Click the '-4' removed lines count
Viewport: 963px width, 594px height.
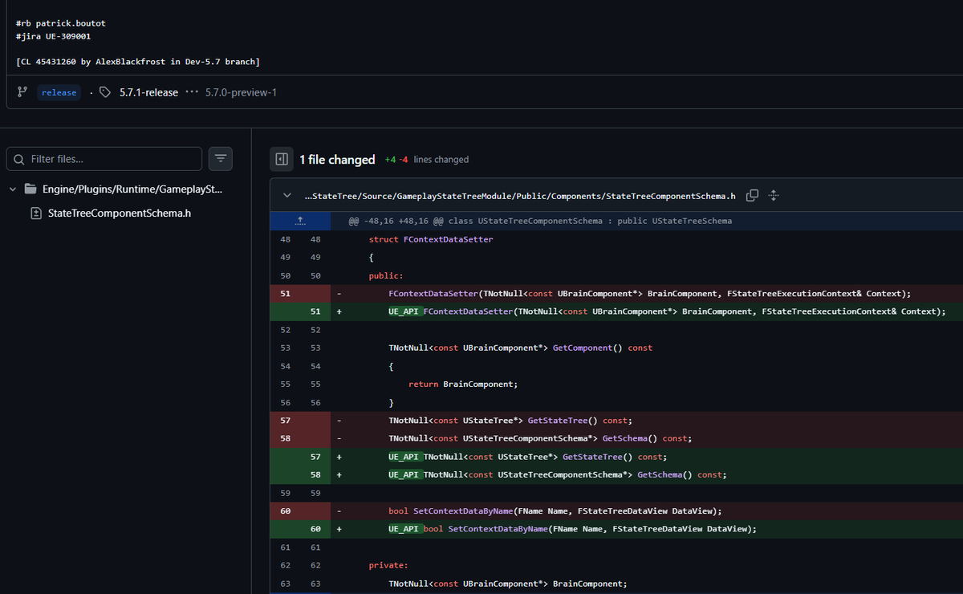tap(404, 160)
